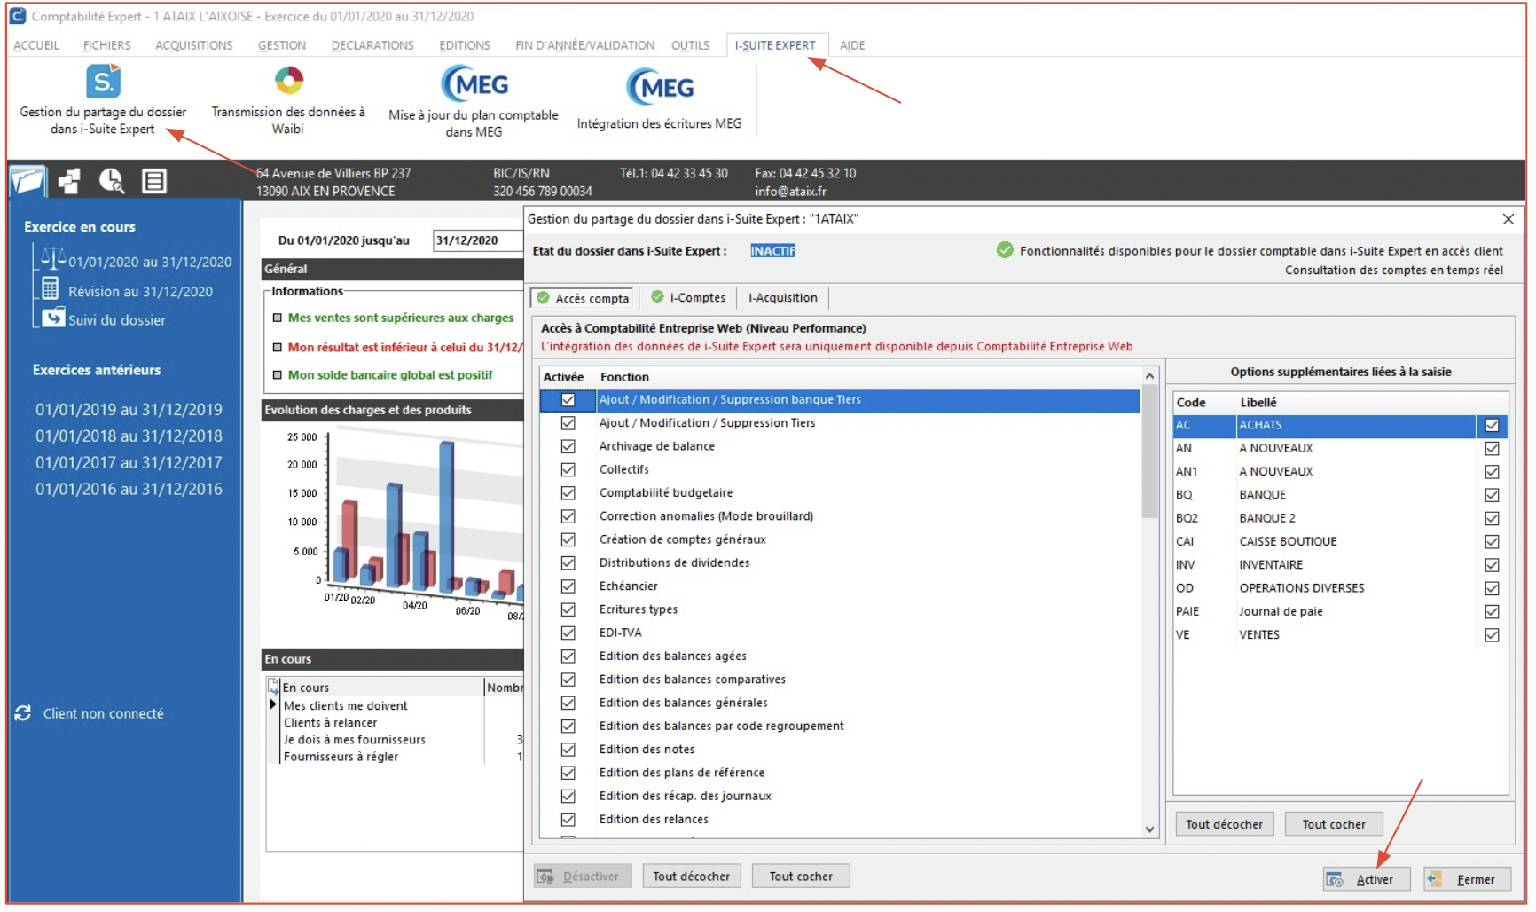1536x912 pixels.
Task: Uncheck Ajout / Modification / Suppression banque Tiers
Action: [x=568, y=400]
